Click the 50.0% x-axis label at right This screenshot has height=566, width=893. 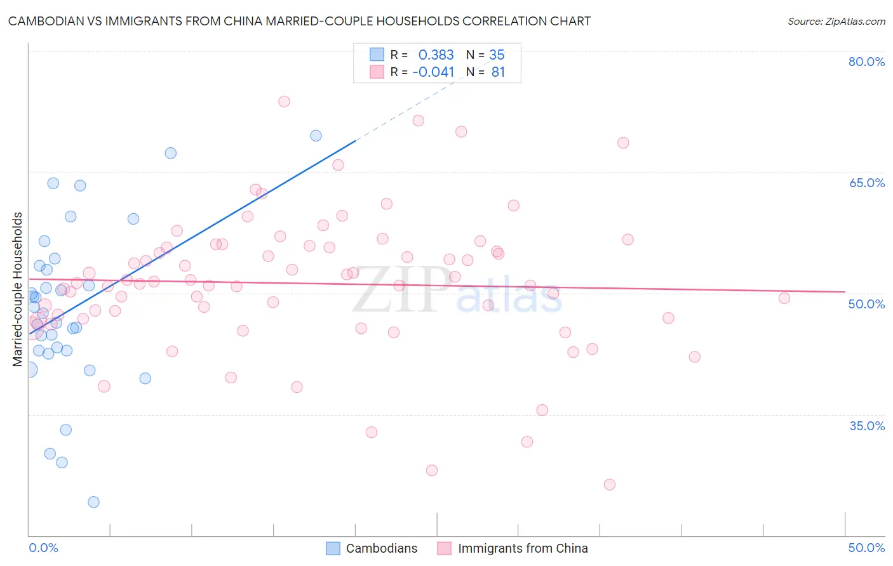click(x=866, y=548)
